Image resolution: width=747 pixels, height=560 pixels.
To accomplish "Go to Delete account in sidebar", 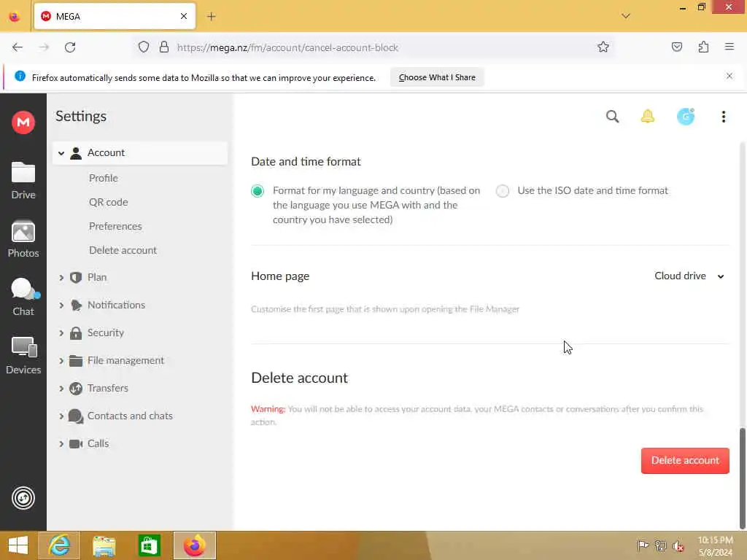I will tap(123, 251).
